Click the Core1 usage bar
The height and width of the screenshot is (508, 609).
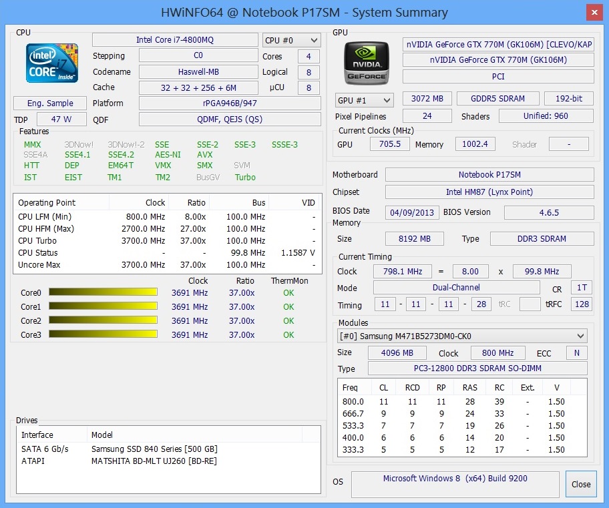click(x=103, y=306)
